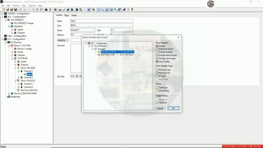This screenshot has width=263, height=148.
Task: Uncheck the Matching Size checkbox
Action: (x=157, y=73)
